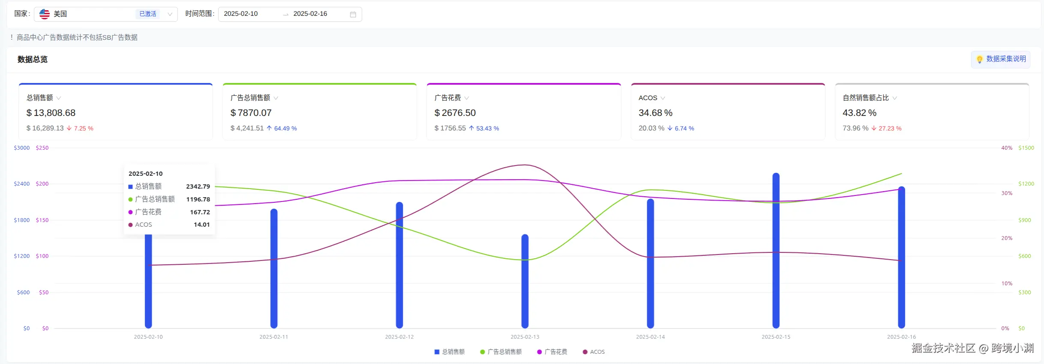Click the down arrow next to 7.25 %
Screen dimensions: 1044x364
69,128
